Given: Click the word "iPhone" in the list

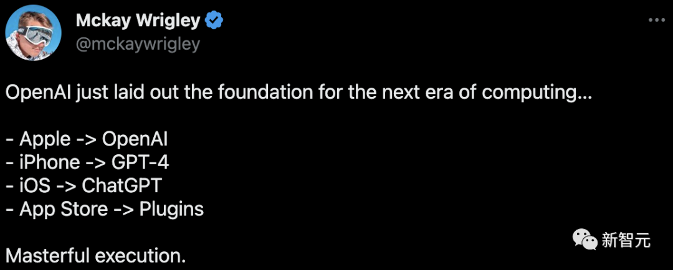Looking at the screenshot, I should [49, 162].
